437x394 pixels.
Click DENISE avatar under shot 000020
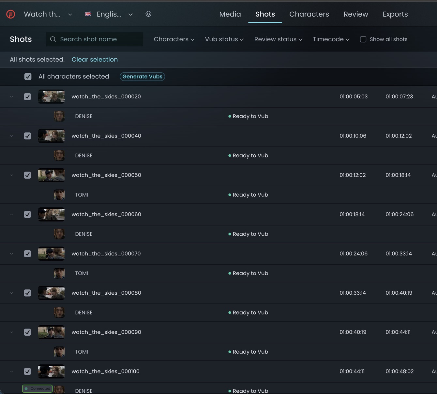tap(59, 116)
